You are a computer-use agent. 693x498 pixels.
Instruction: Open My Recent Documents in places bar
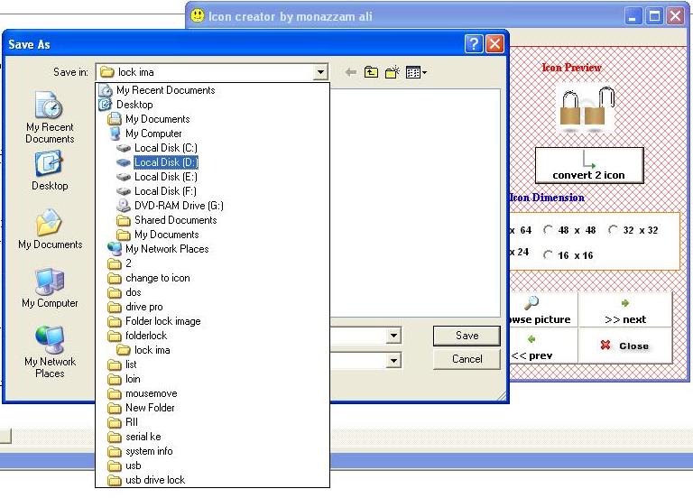click(50, 117)
